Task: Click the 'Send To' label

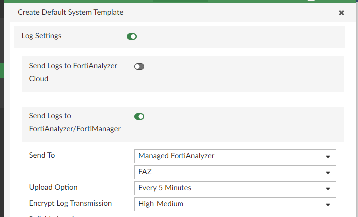Action: click(42, 155)
